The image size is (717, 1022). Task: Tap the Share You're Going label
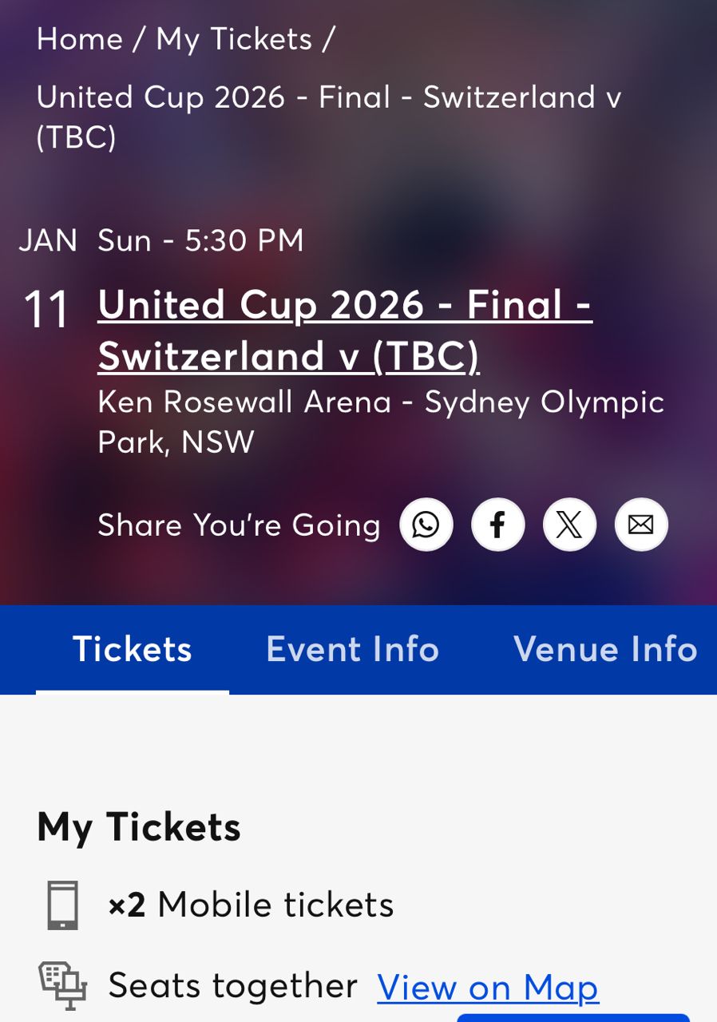tap(239, 525)
